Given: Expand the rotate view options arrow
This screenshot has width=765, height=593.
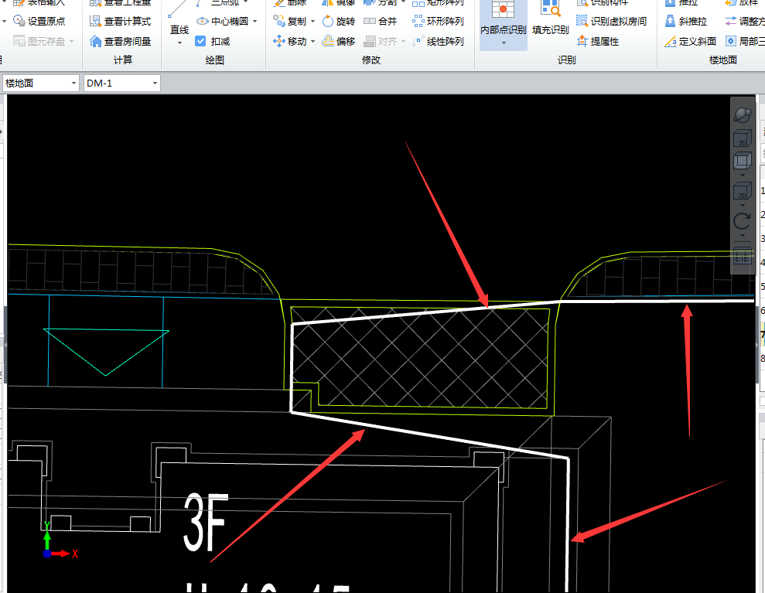Looking at the screenshot, I should [x=743, y=236].
